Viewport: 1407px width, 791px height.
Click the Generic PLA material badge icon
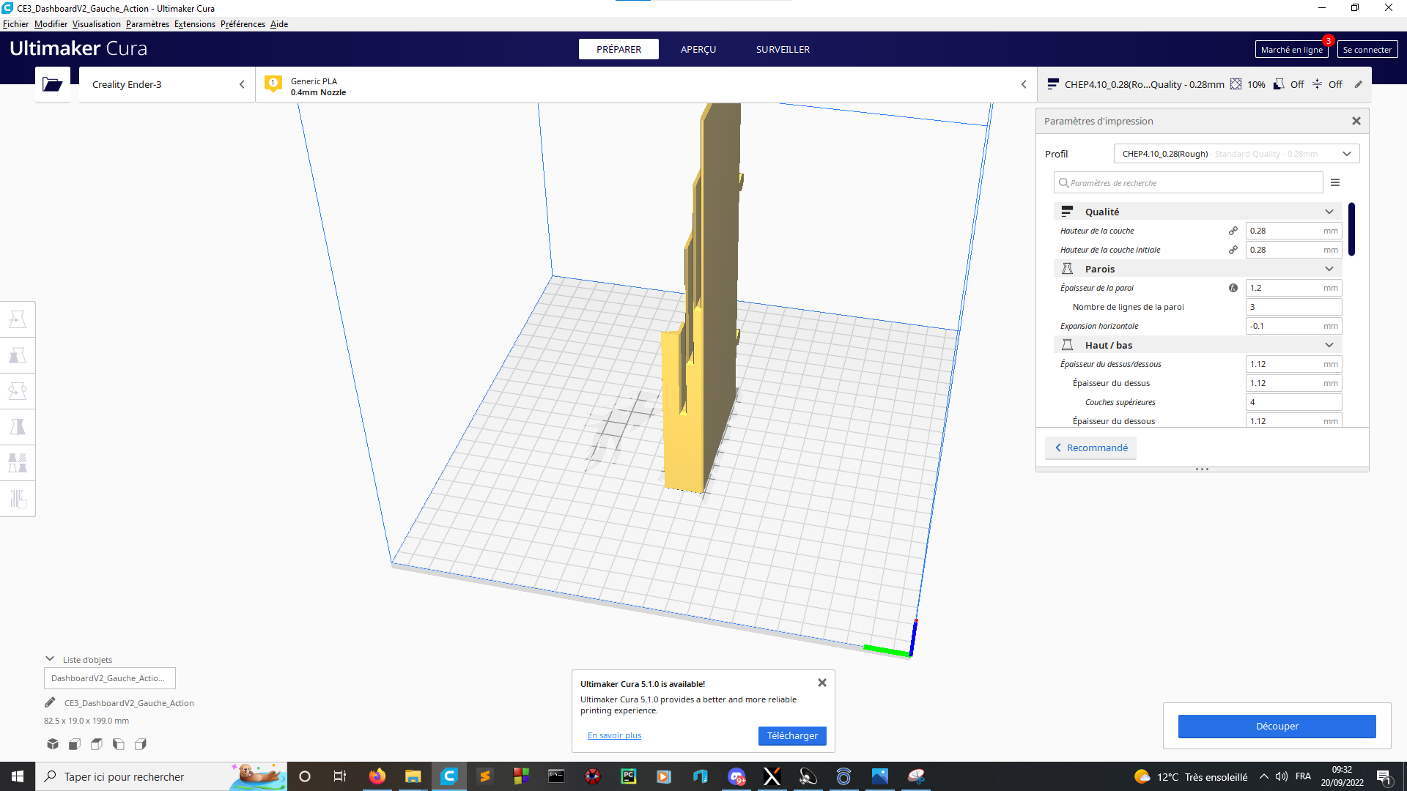coord(273,84)
